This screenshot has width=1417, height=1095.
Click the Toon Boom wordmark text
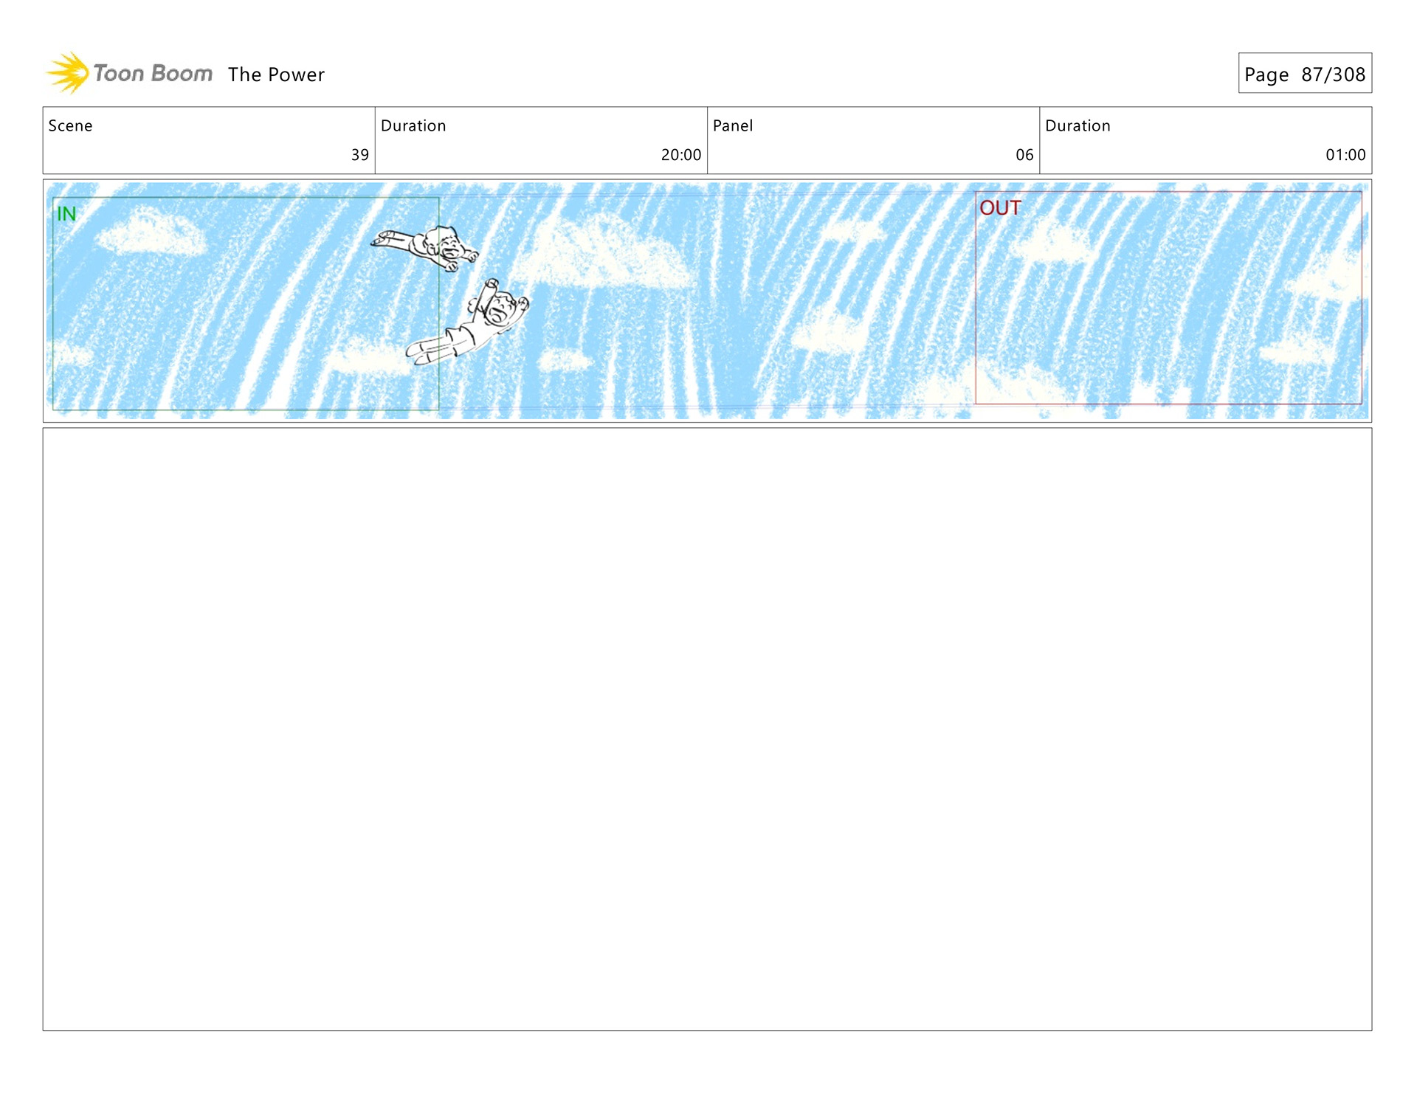(x=153, y=74)
